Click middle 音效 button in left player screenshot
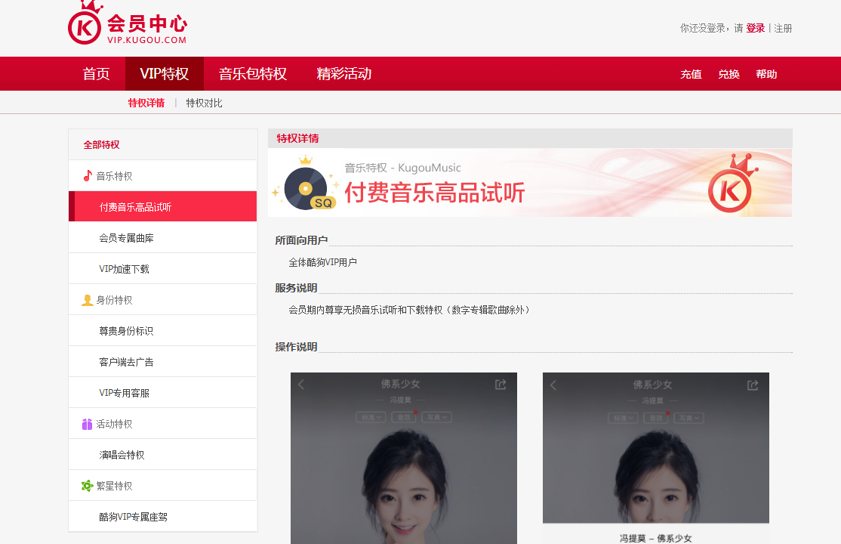Viewport: 841px width, 544px height. pos(404,417)
